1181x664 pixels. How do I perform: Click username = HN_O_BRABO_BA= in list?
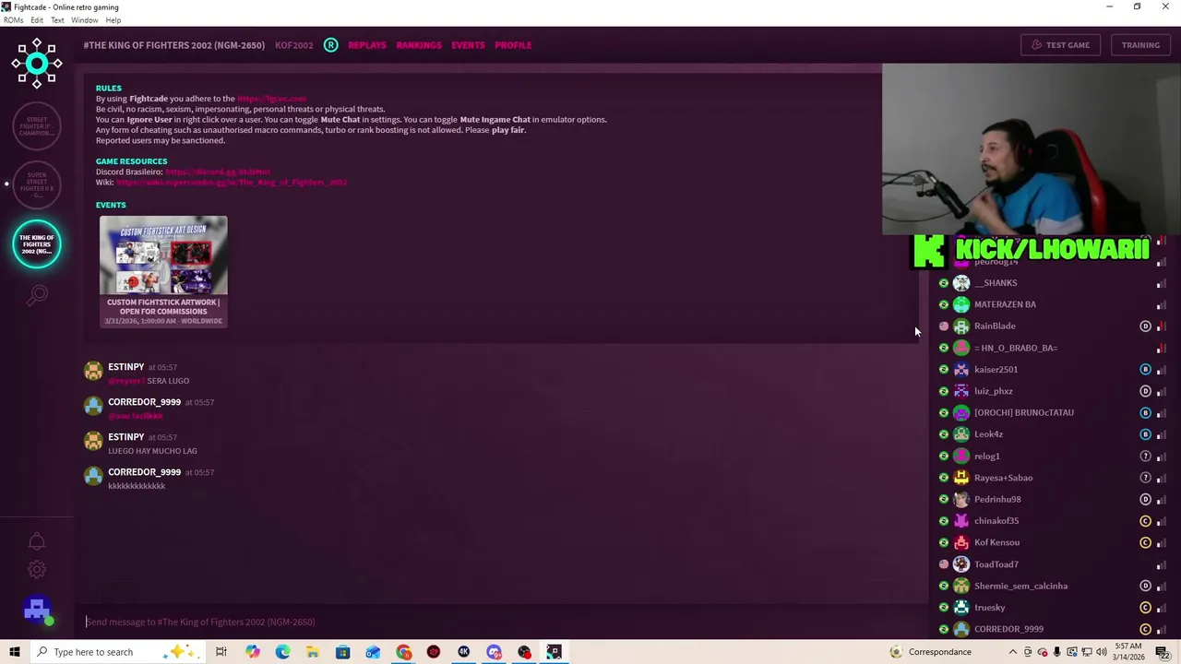pyautogui.click(x=1016, y=348)
